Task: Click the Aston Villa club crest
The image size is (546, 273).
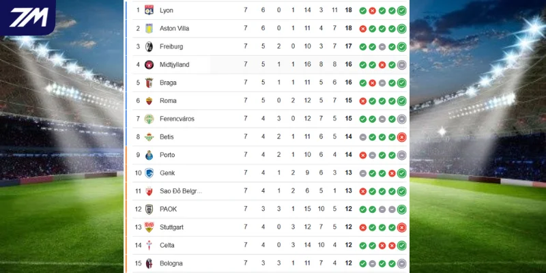Action: point(149,29)
